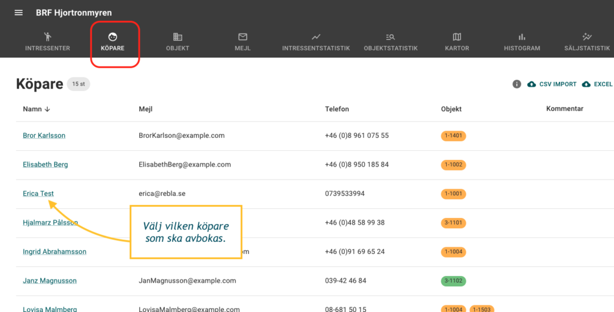Open buyer Erica Test
This screenshot has height=312, width=614.
click(x=38, y=193)
